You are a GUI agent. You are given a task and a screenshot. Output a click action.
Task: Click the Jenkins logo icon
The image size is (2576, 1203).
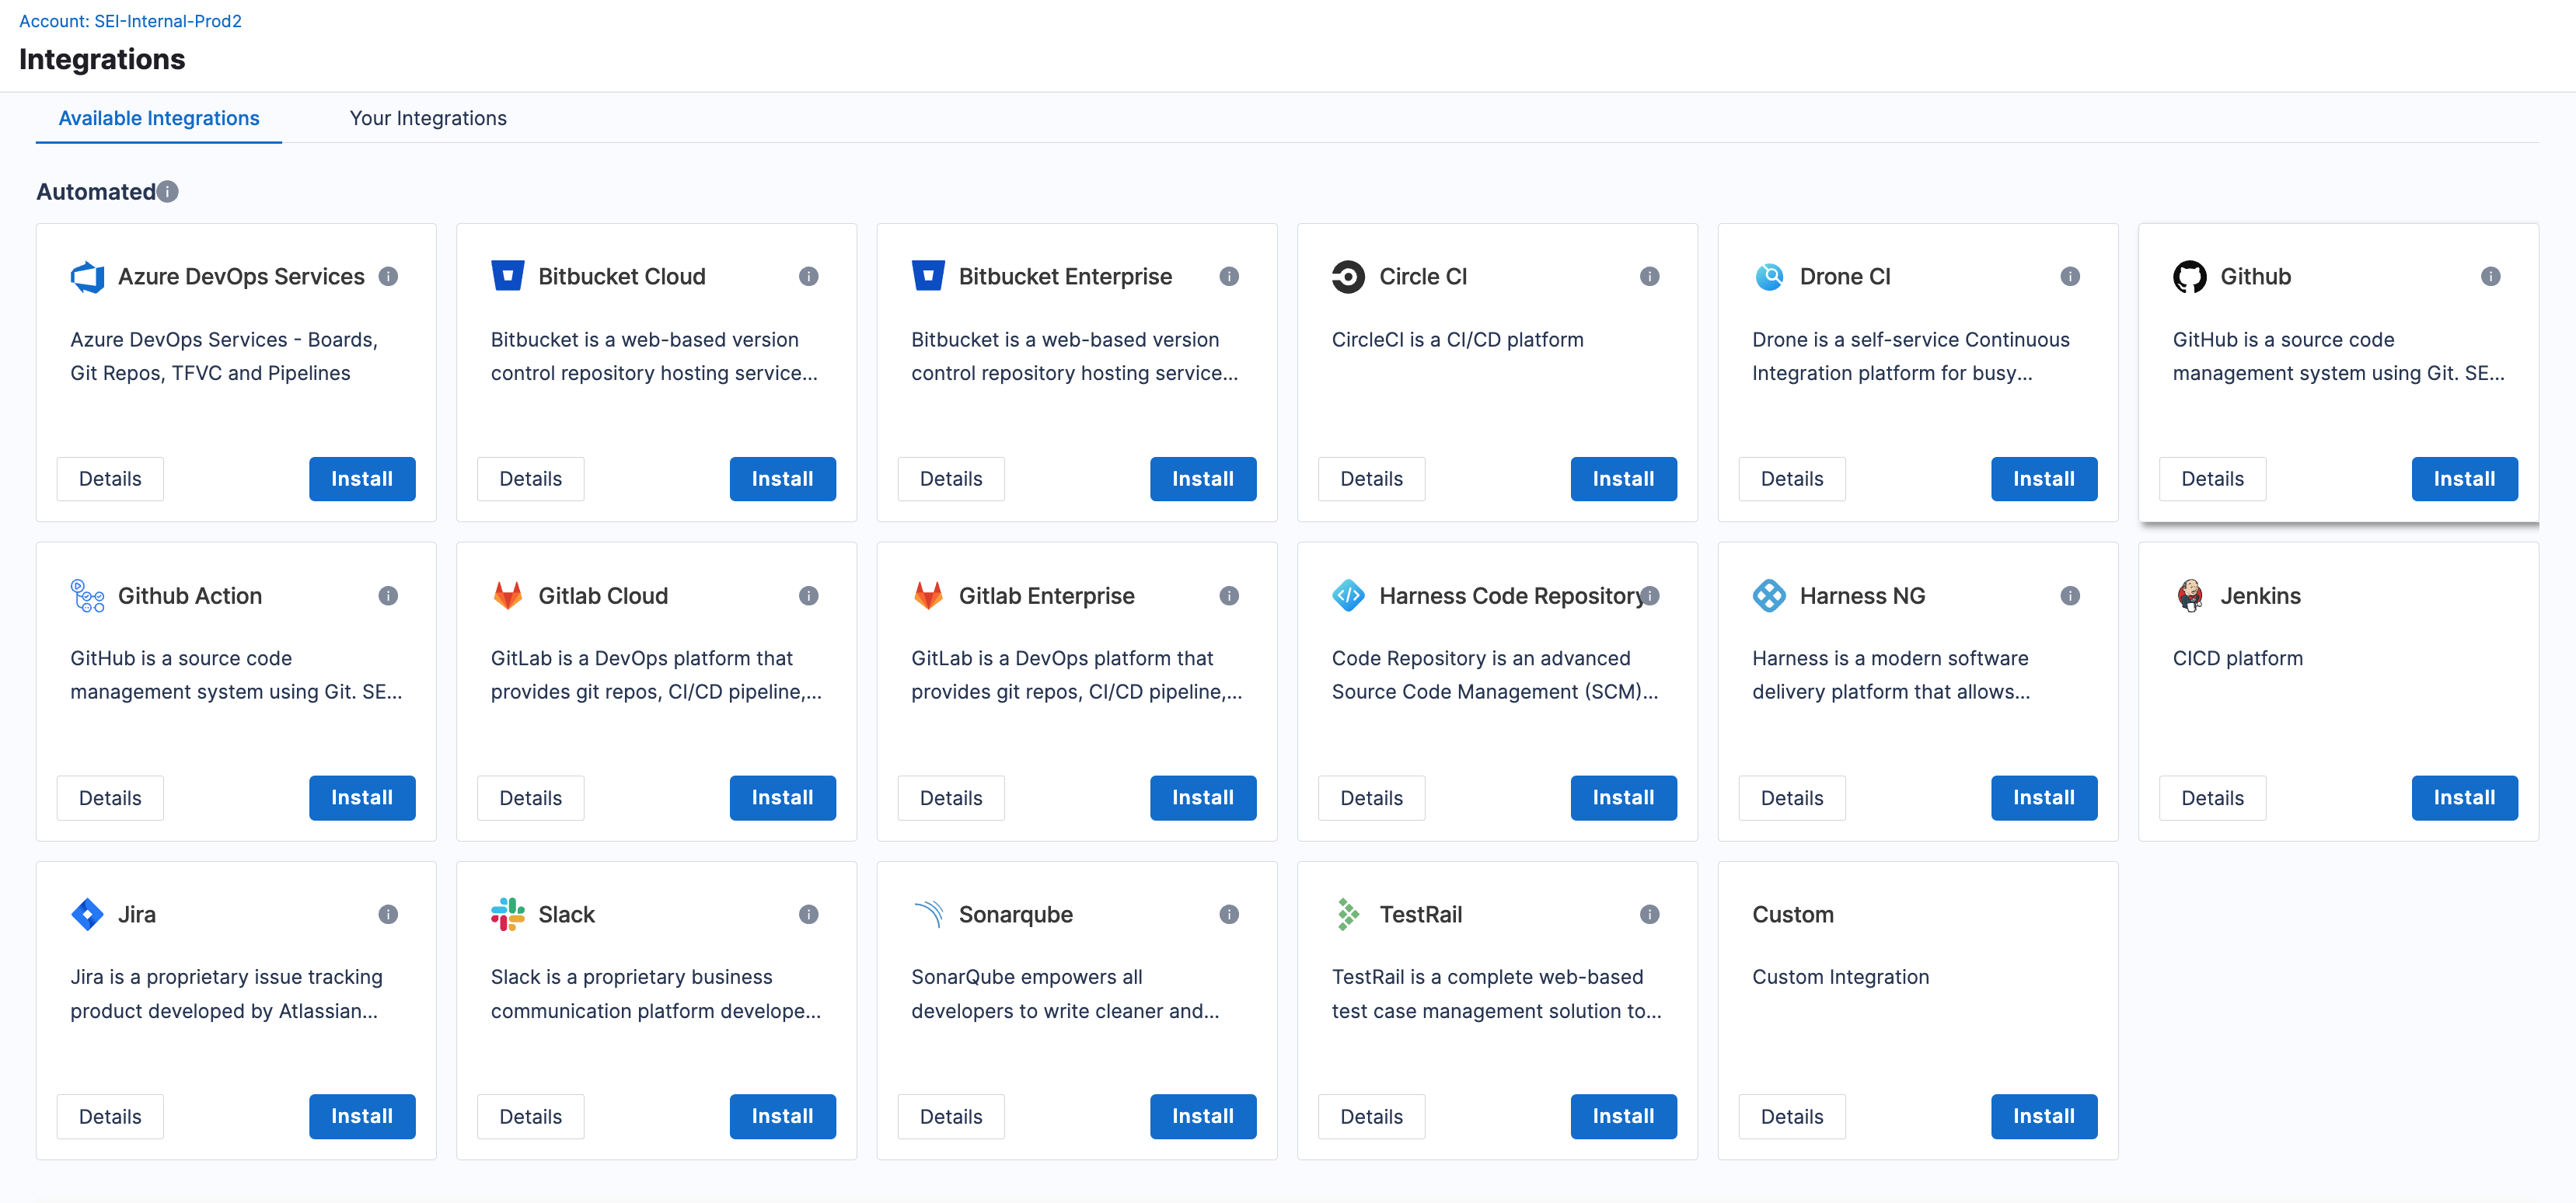[x=2189, y=596]
